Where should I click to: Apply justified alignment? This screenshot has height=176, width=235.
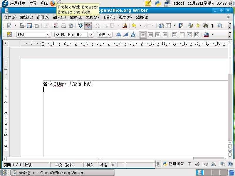tap(165, 35)
